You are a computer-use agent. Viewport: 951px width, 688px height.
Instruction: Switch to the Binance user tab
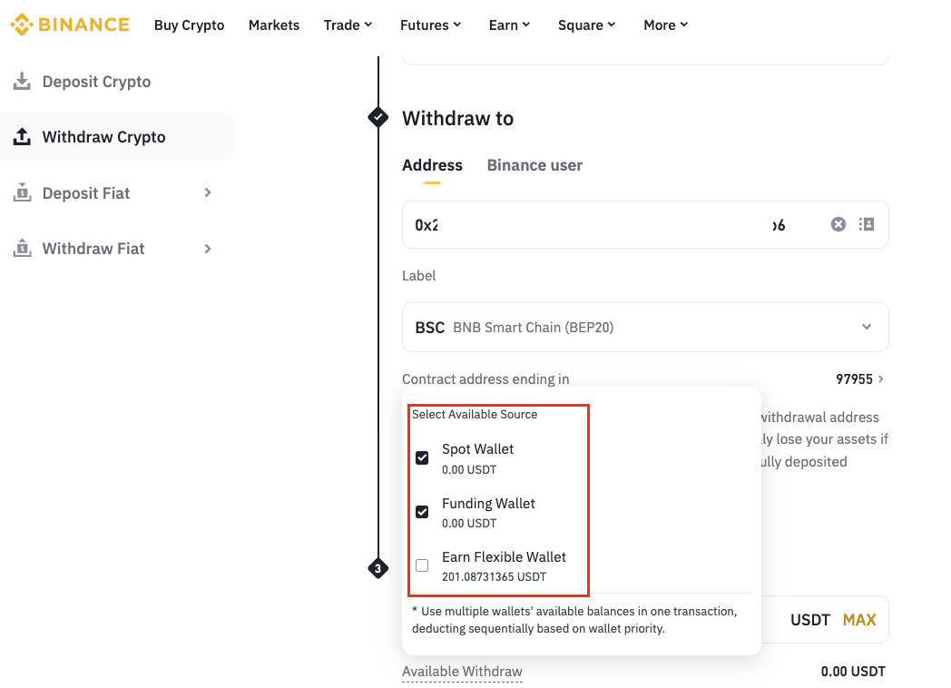pyautogui.click(x=534, y=165)
